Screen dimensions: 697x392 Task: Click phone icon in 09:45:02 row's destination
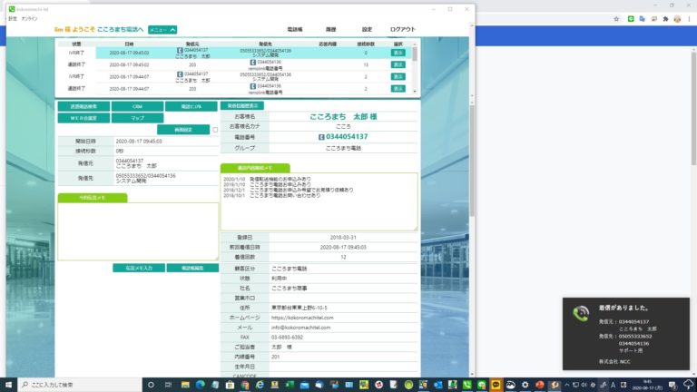(x=252, y=63)
